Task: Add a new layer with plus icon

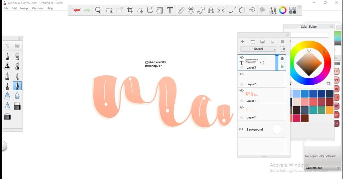Action: point(243,42)
